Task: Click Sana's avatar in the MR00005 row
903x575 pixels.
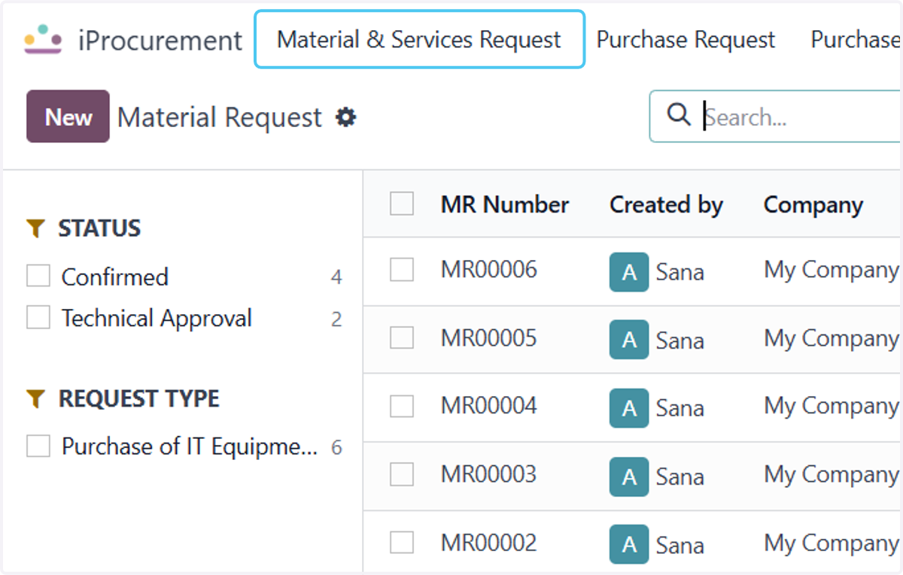Action: coord(629,340)
